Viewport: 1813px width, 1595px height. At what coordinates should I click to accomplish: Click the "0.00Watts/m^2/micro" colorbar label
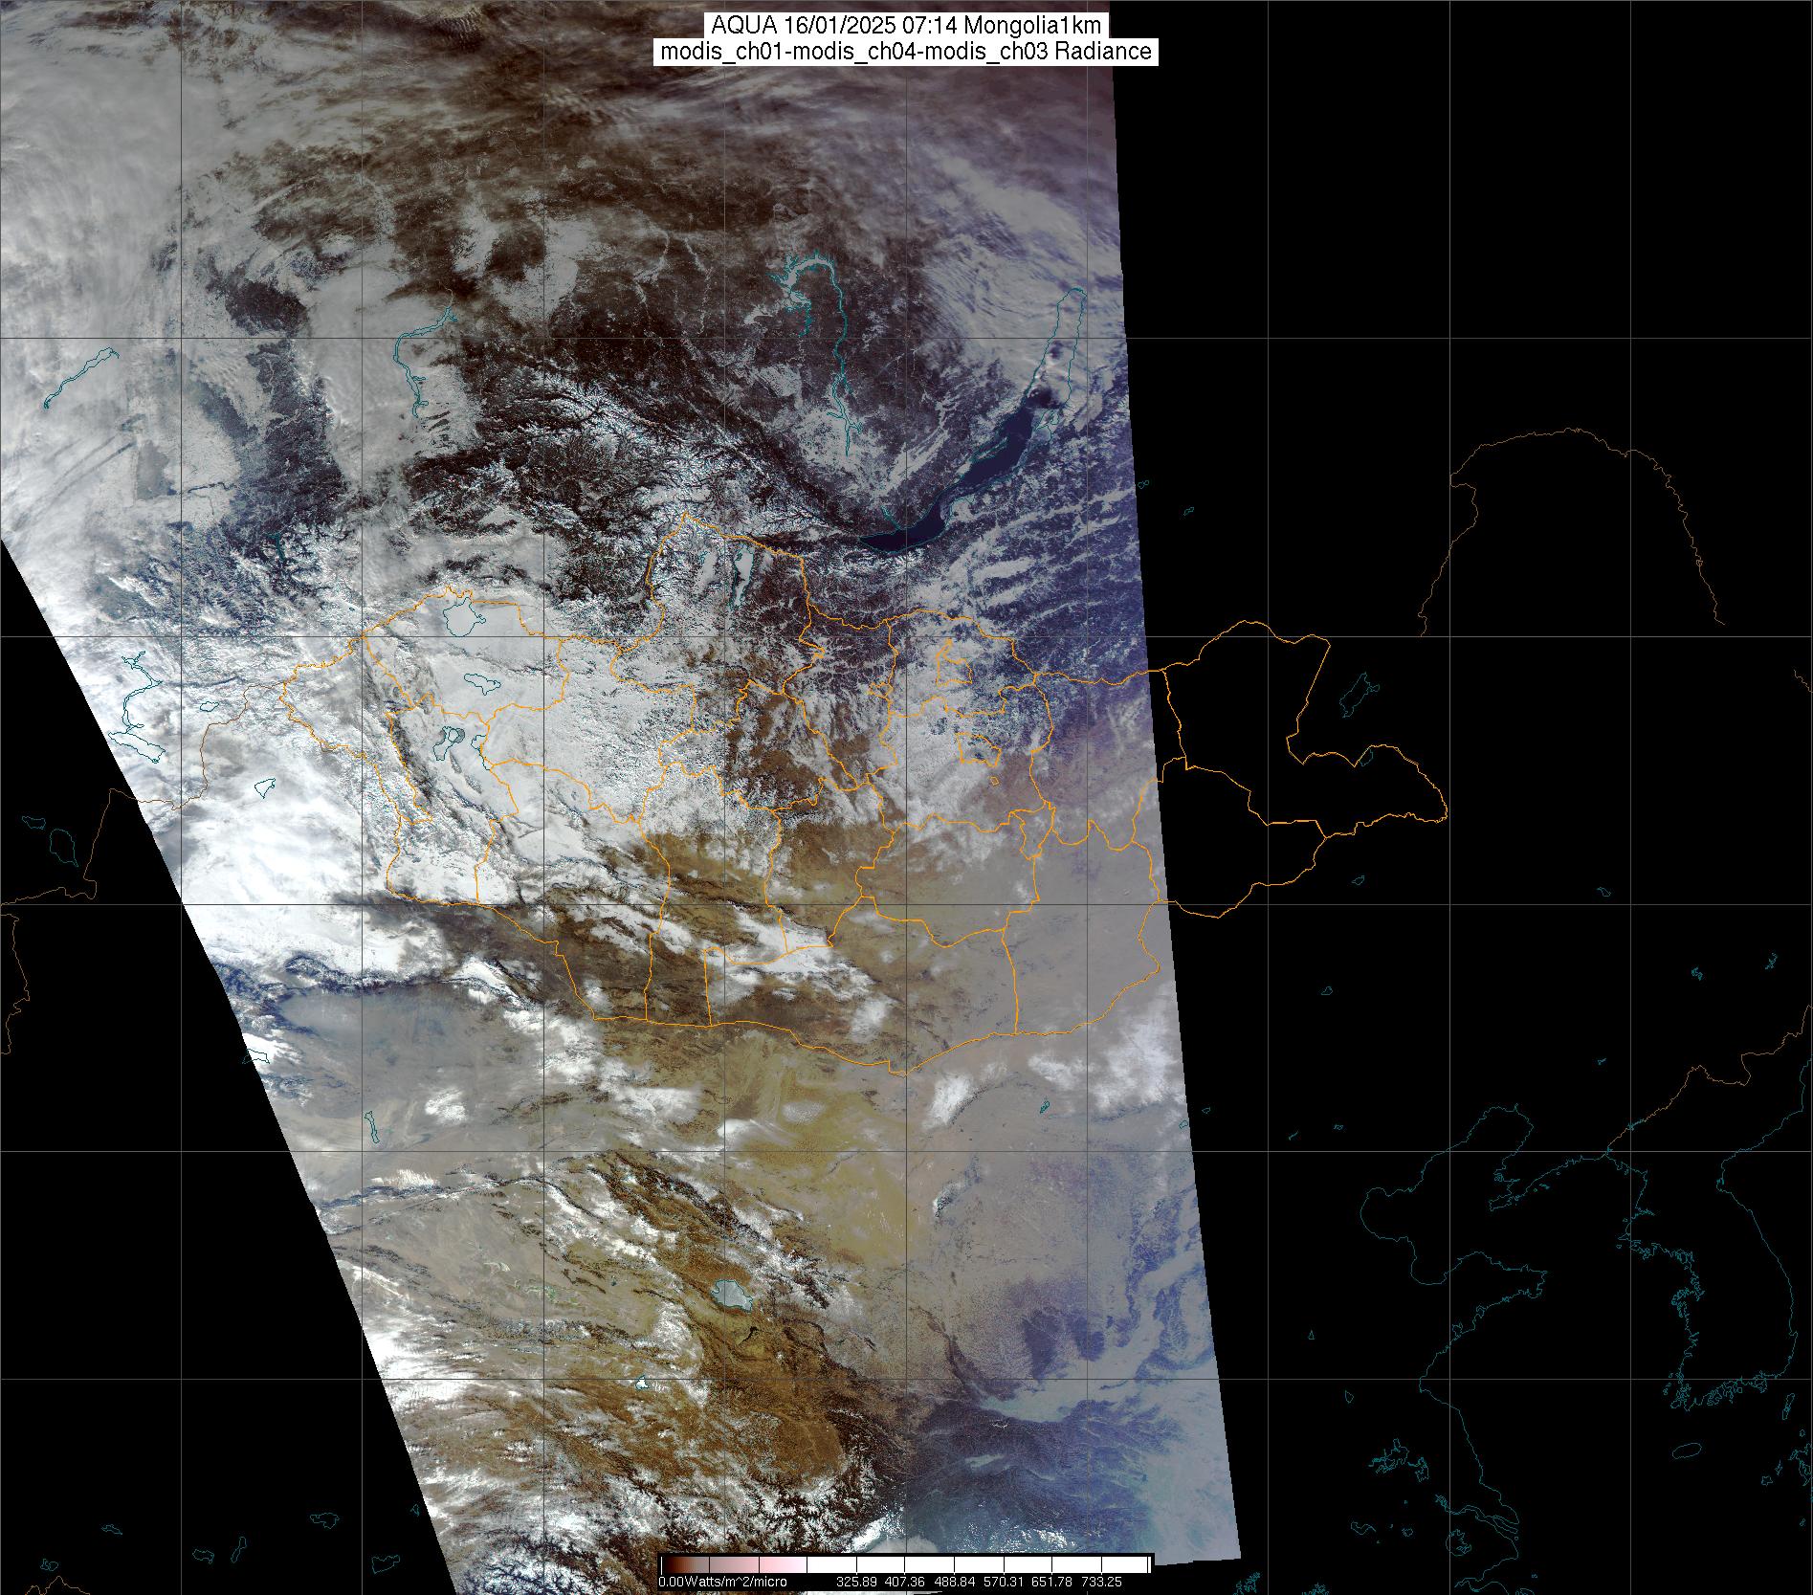point(722,1582)
